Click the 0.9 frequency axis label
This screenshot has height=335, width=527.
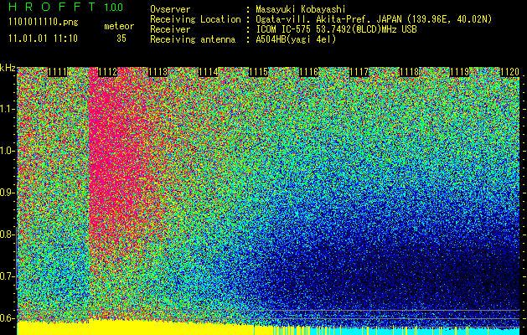click(x=7, y=193)
